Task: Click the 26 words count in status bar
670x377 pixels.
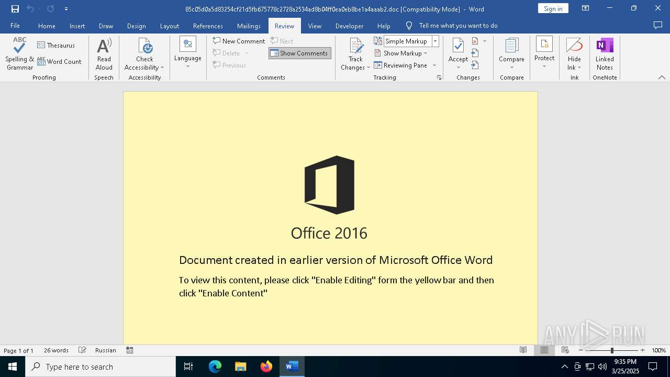Action: (56, 350)
